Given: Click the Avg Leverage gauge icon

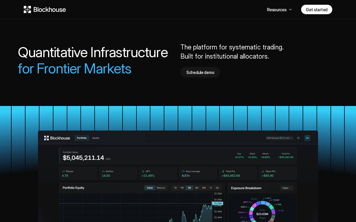Looking at the screenshot, I should tap(183, 171).
